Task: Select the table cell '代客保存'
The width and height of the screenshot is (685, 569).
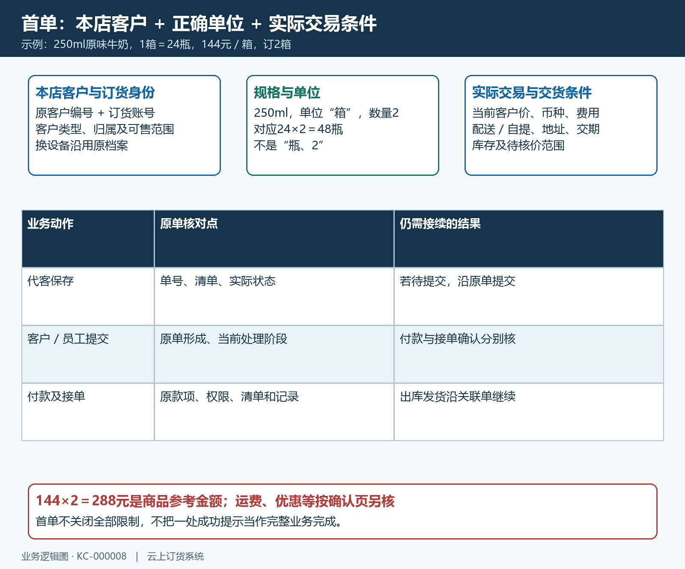Action: (x=88, y=296)
